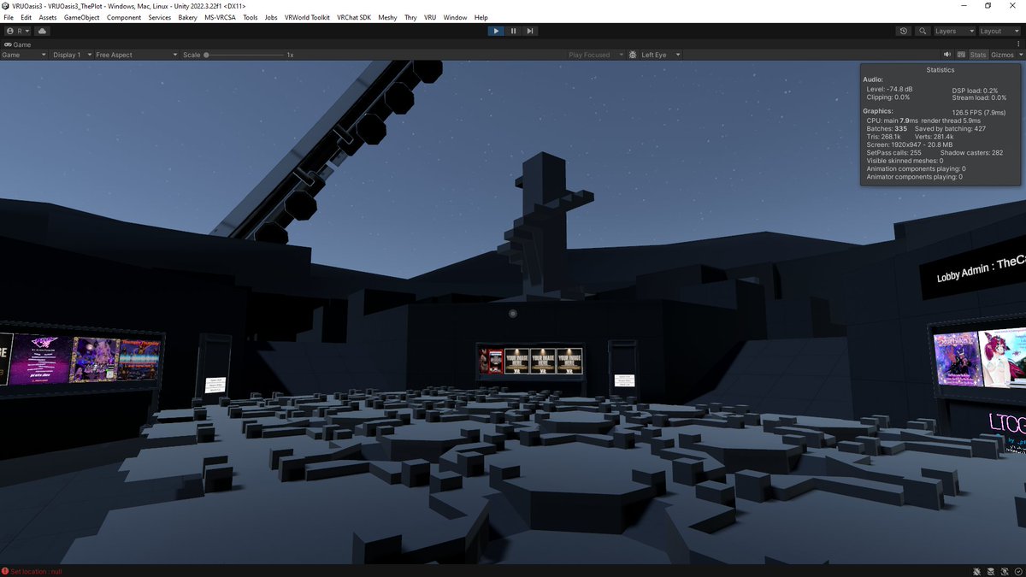The image size is (1026, 577).
Task: Click the 'Set location : null' status message
Action: point(37,571)
